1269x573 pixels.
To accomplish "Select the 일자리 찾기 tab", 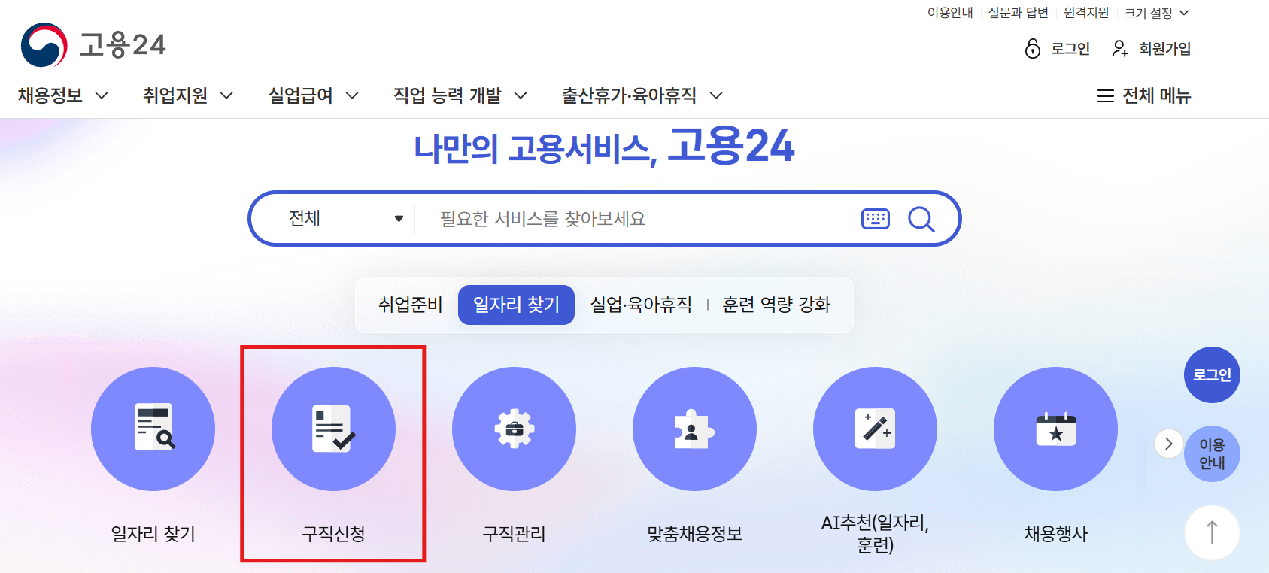I will click(516, 305).
